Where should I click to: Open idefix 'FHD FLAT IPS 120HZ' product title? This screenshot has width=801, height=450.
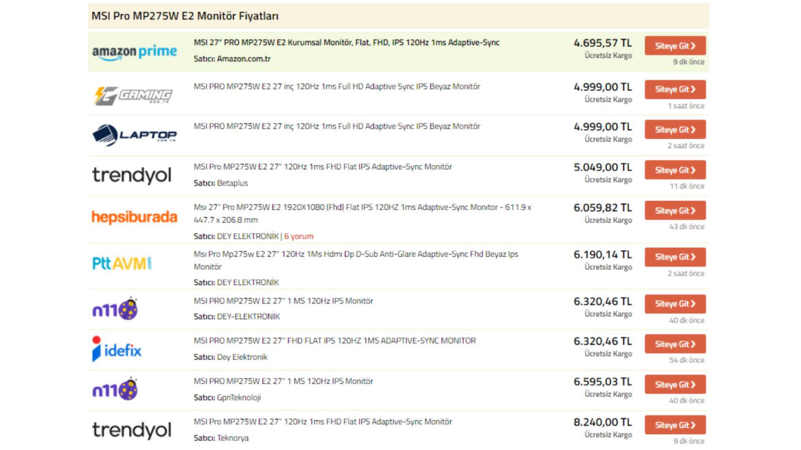335,341
